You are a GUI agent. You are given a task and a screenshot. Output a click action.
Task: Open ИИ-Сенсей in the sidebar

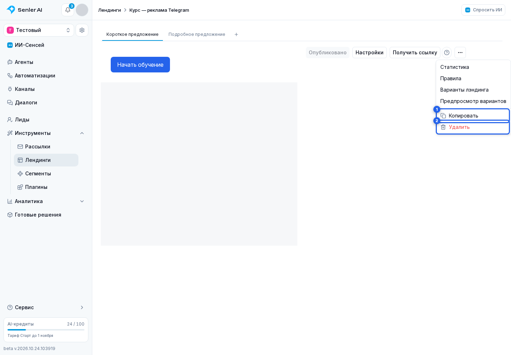click(46, 45)
